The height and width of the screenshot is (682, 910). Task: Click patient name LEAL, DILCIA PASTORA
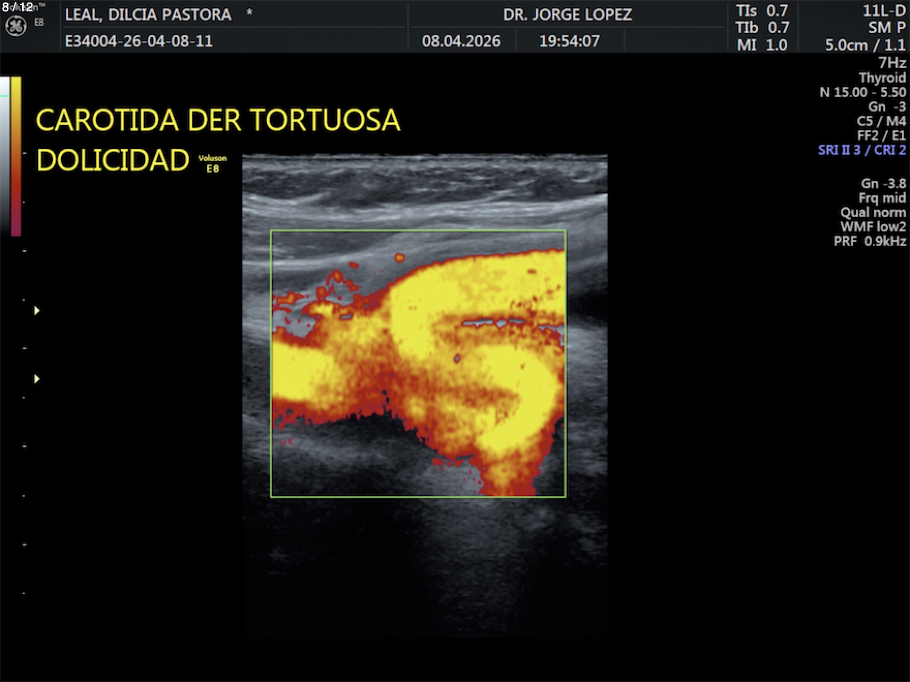[148, 14]
